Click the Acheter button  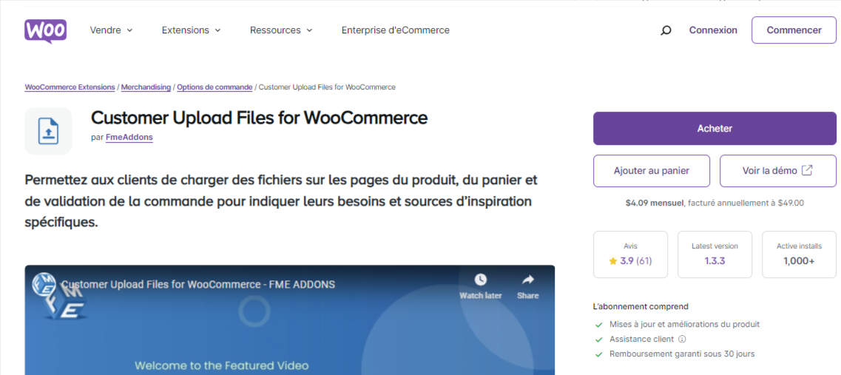tap(715, 128)
